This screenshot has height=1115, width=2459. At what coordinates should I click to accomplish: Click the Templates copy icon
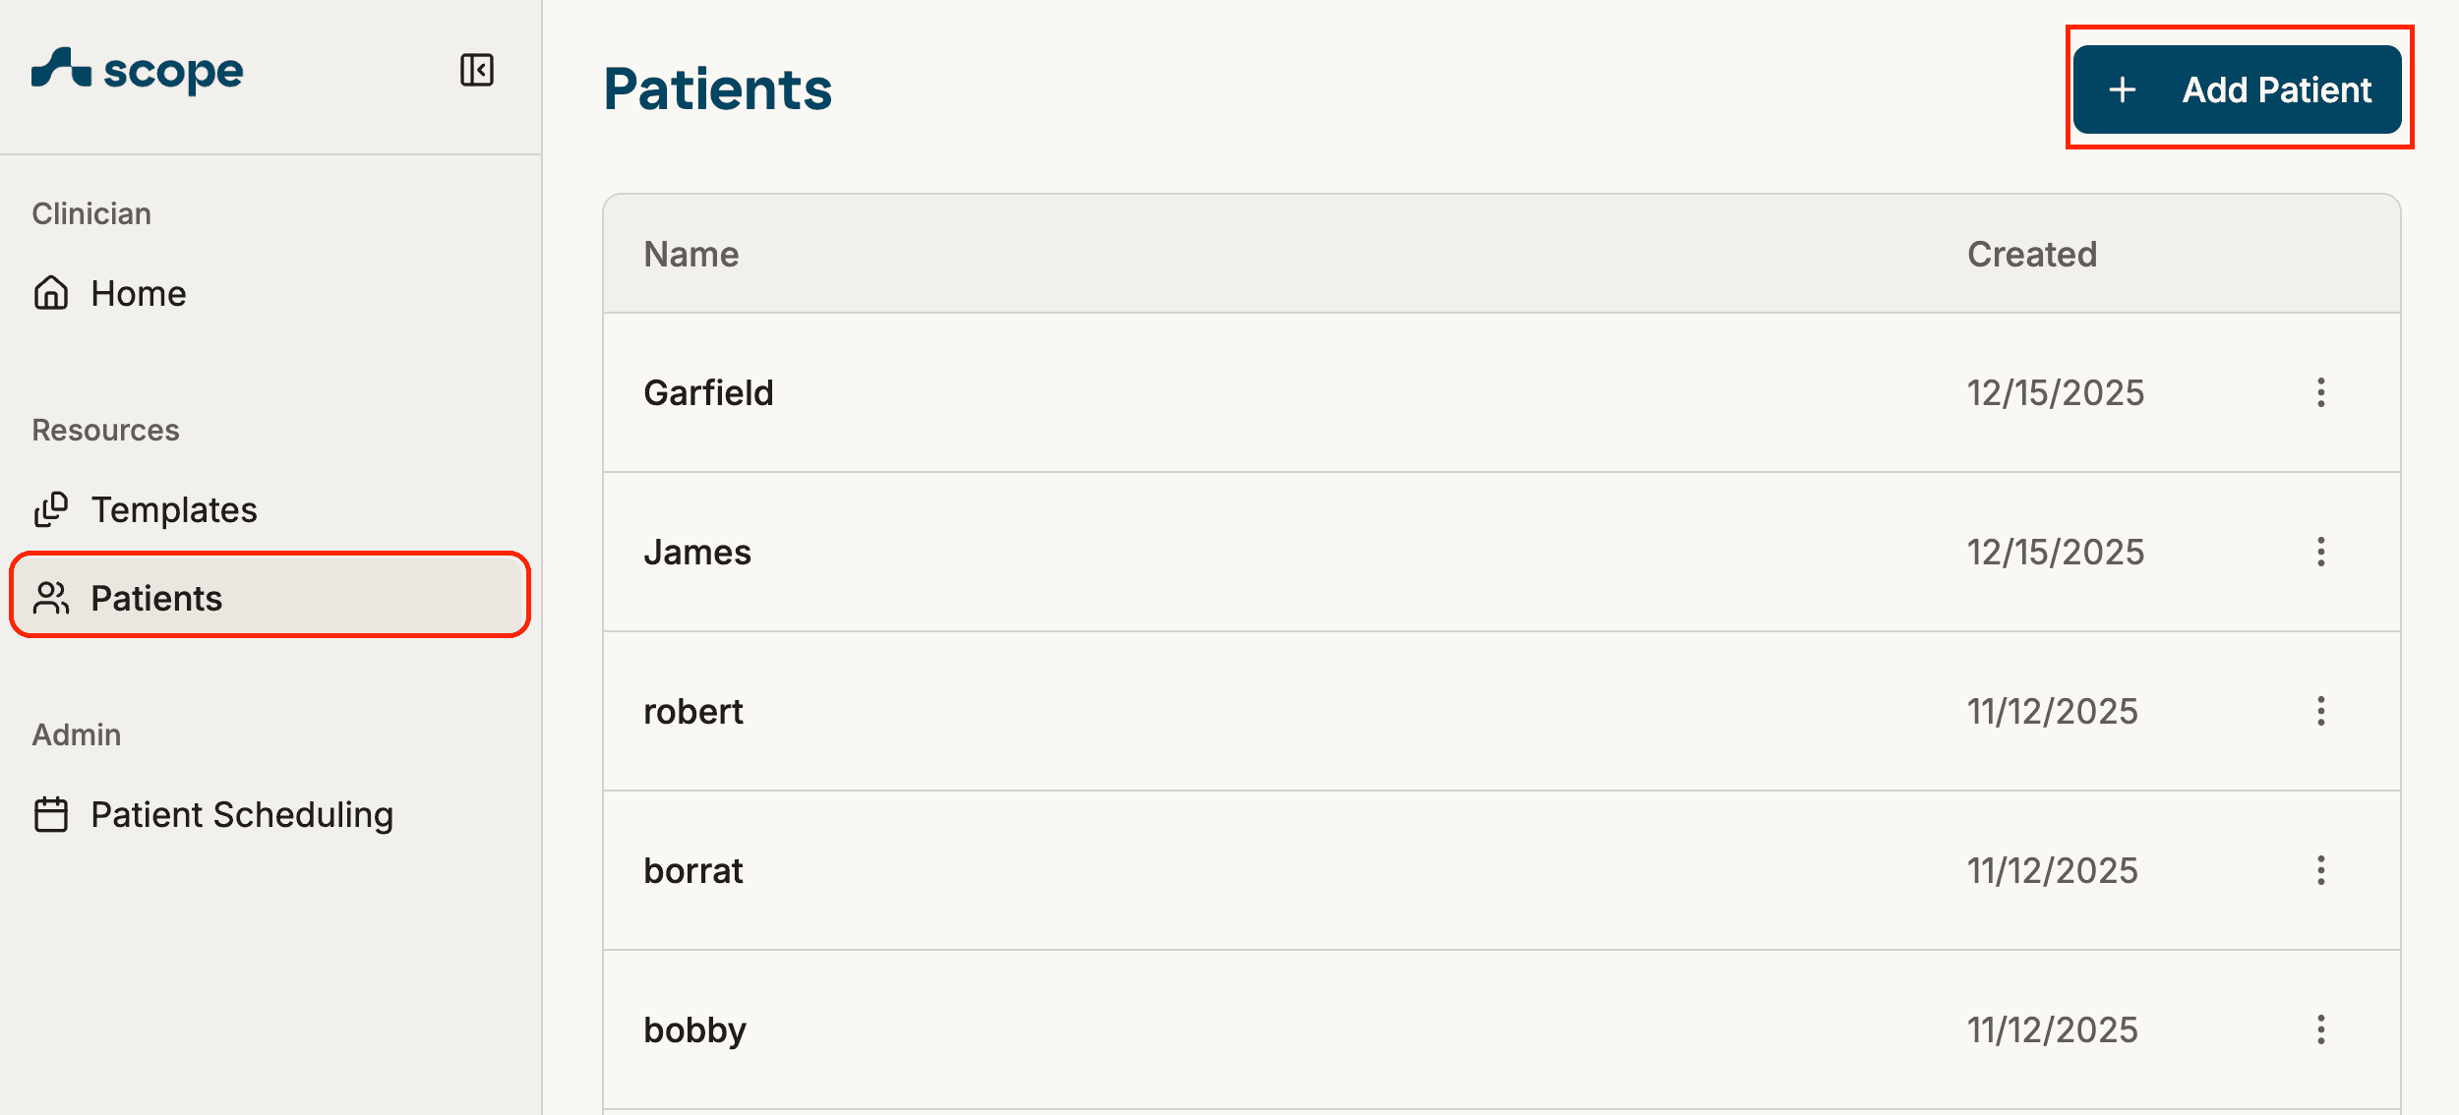tap(51, 509)
